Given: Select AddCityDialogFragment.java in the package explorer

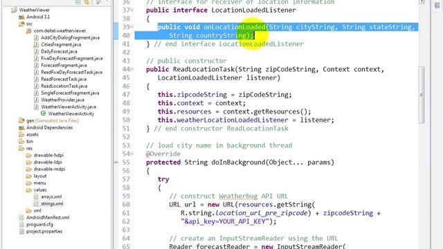Looking at the screenshot, I should 70,37.
